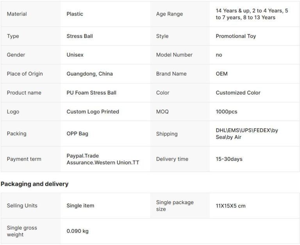Click 'PU Foam Stress Ball' product name
The height and width of the screenshot is (245, 300).
[x=91, y=93]
